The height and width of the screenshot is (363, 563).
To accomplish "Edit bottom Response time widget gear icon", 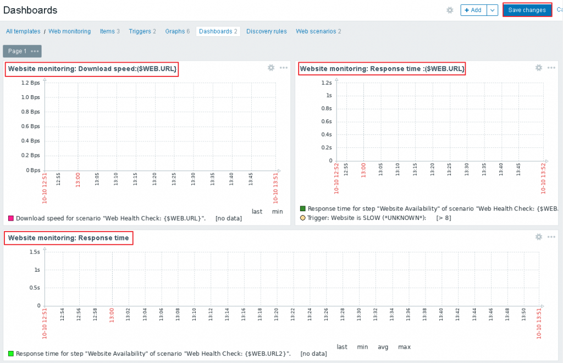I will (x=539, y=237).
